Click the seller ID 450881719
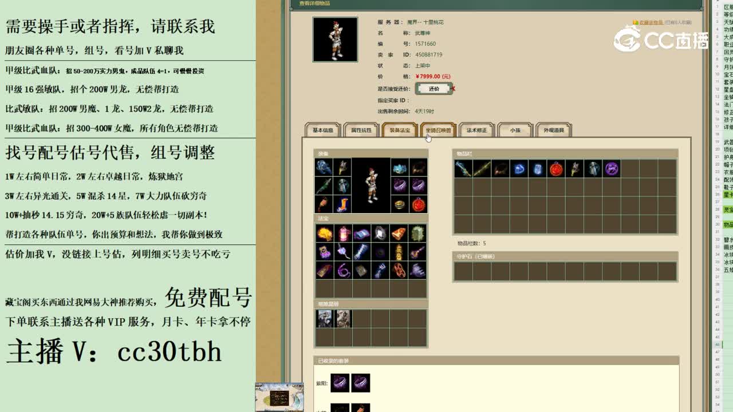The image size is (733, 412). (429, 55)
